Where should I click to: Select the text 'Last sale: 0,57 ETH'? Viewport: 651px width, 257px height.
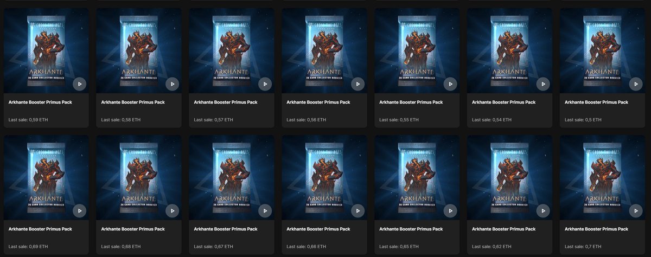214,119
